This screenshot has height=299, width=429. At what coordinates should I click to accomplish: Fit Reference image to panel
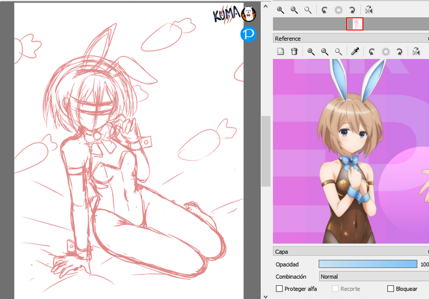tap(338, 52)
